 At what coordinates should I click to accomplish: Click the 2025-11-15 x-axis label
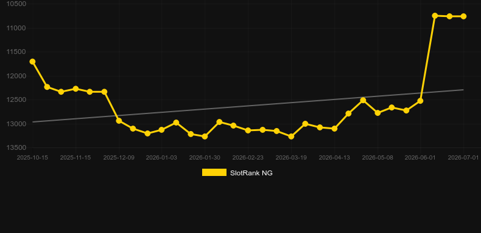(x=75, y=158)
